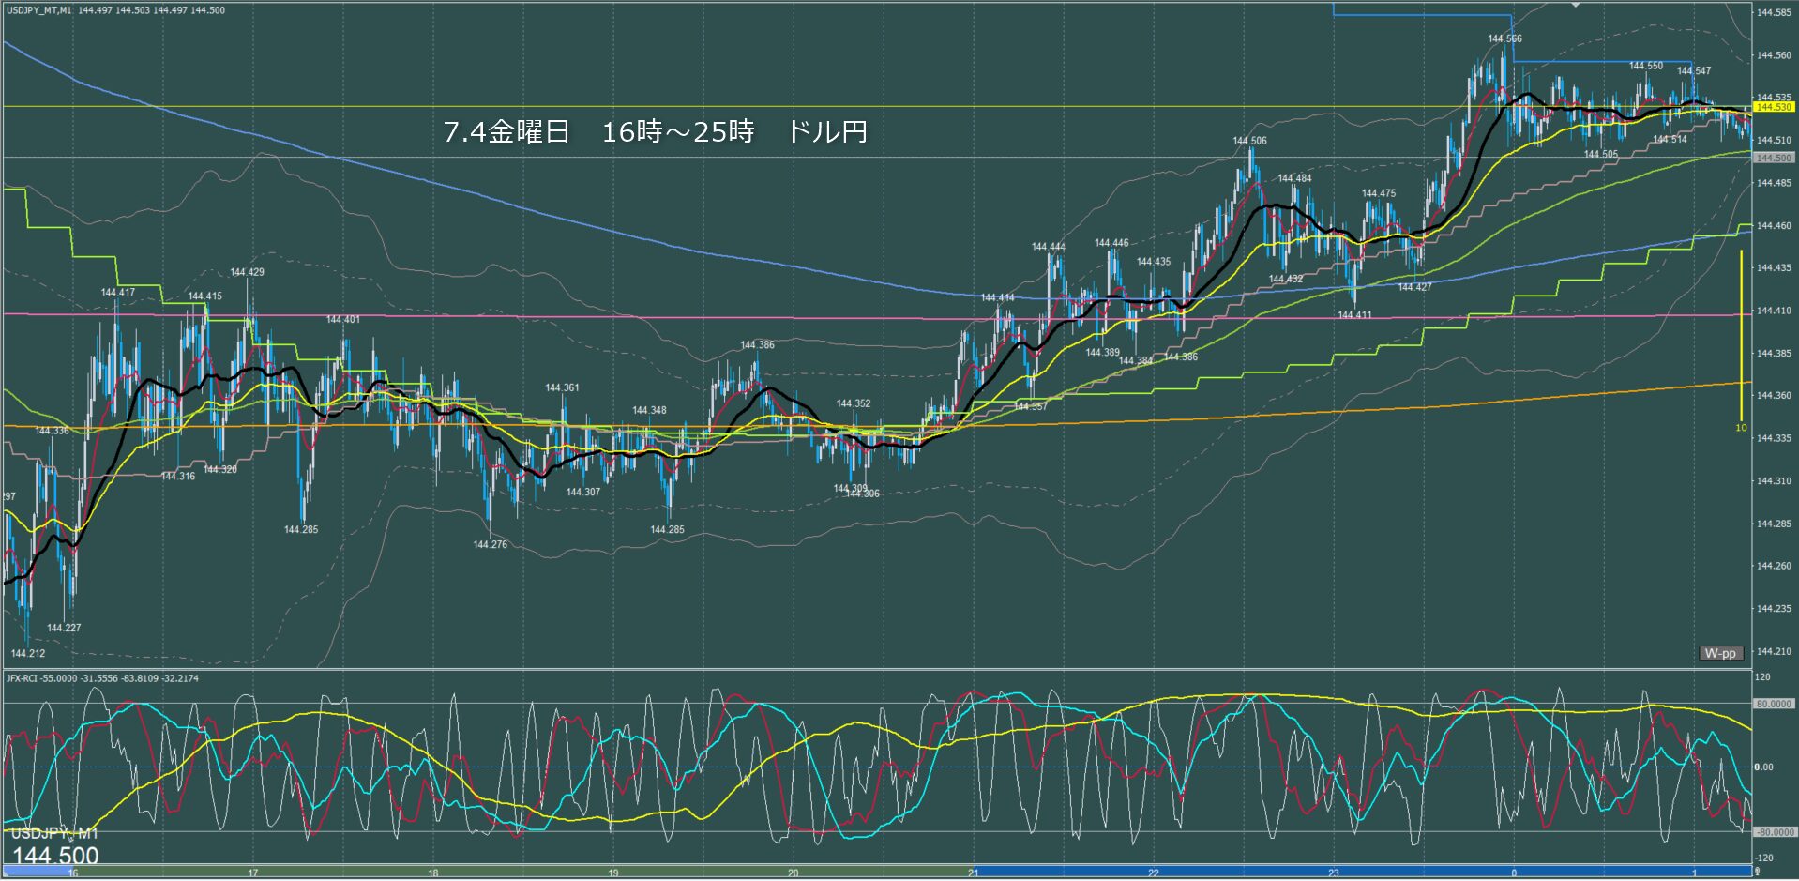Click hour 17 on the time axis

253,873
